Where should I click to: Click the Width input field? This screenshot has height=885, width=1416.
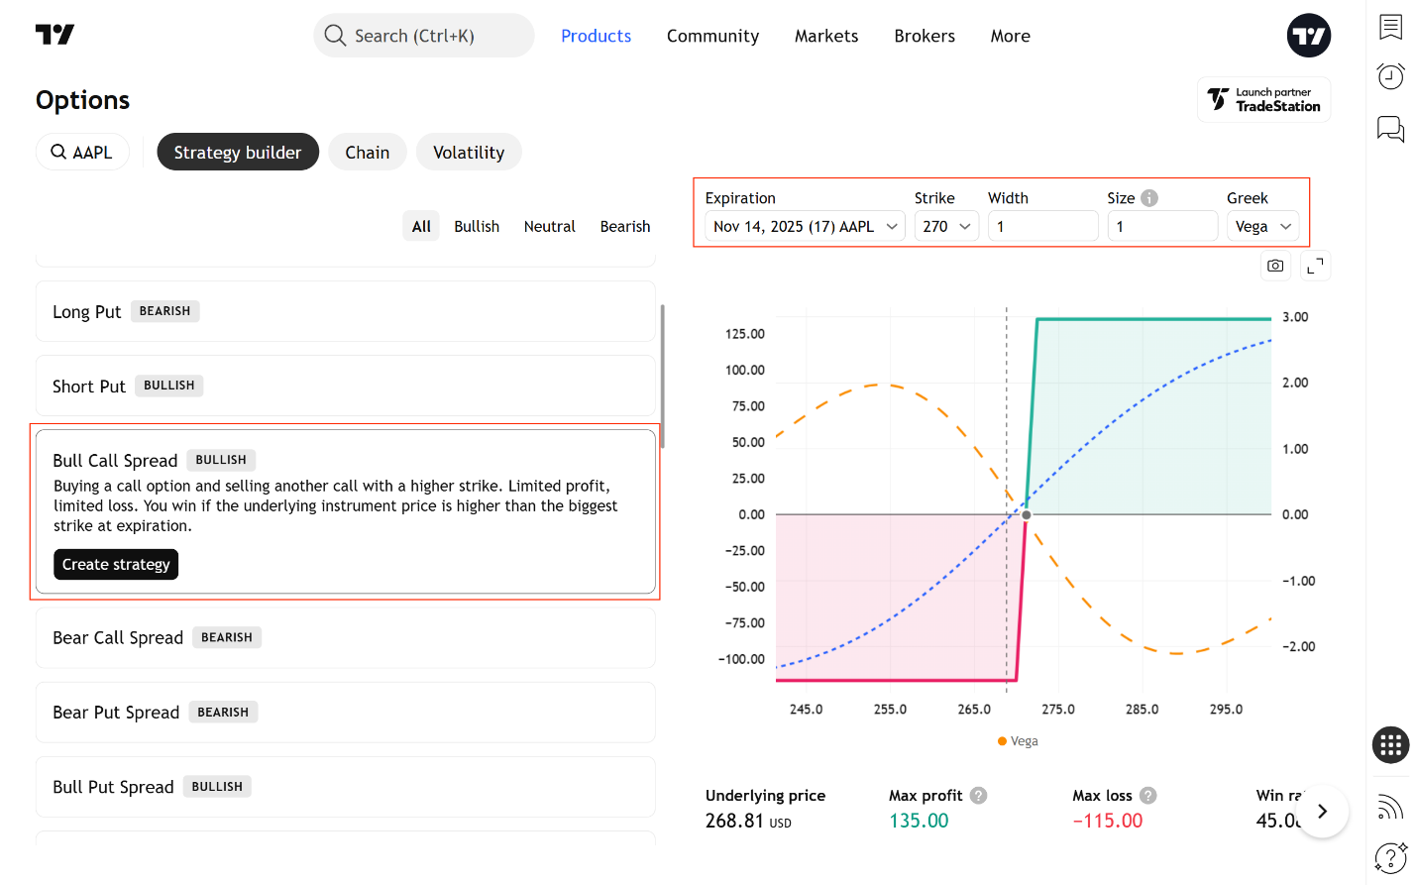tap(1043, 226)
